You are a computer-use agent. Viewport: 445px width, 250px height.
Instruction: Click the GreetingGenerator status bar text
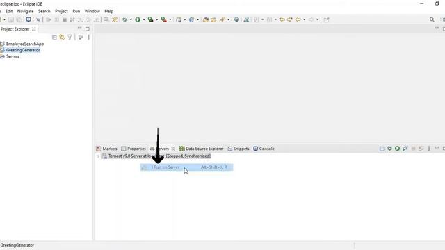[17, 245]
